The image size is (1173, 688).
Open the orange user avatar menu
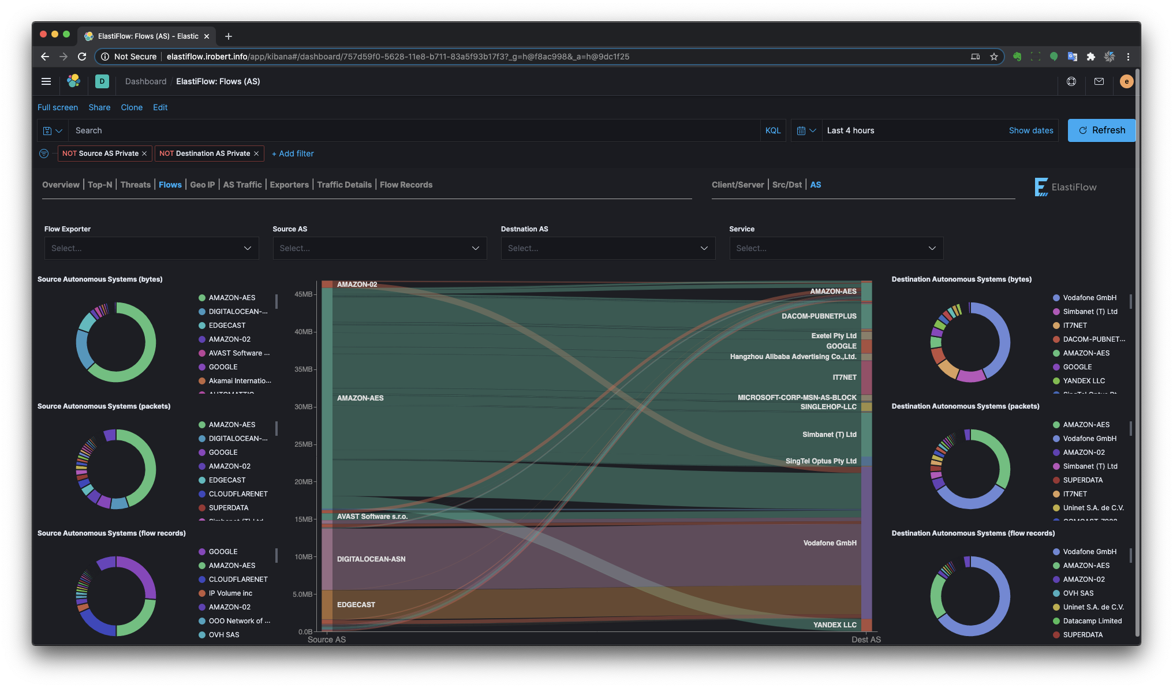(x=1126, y=81)
